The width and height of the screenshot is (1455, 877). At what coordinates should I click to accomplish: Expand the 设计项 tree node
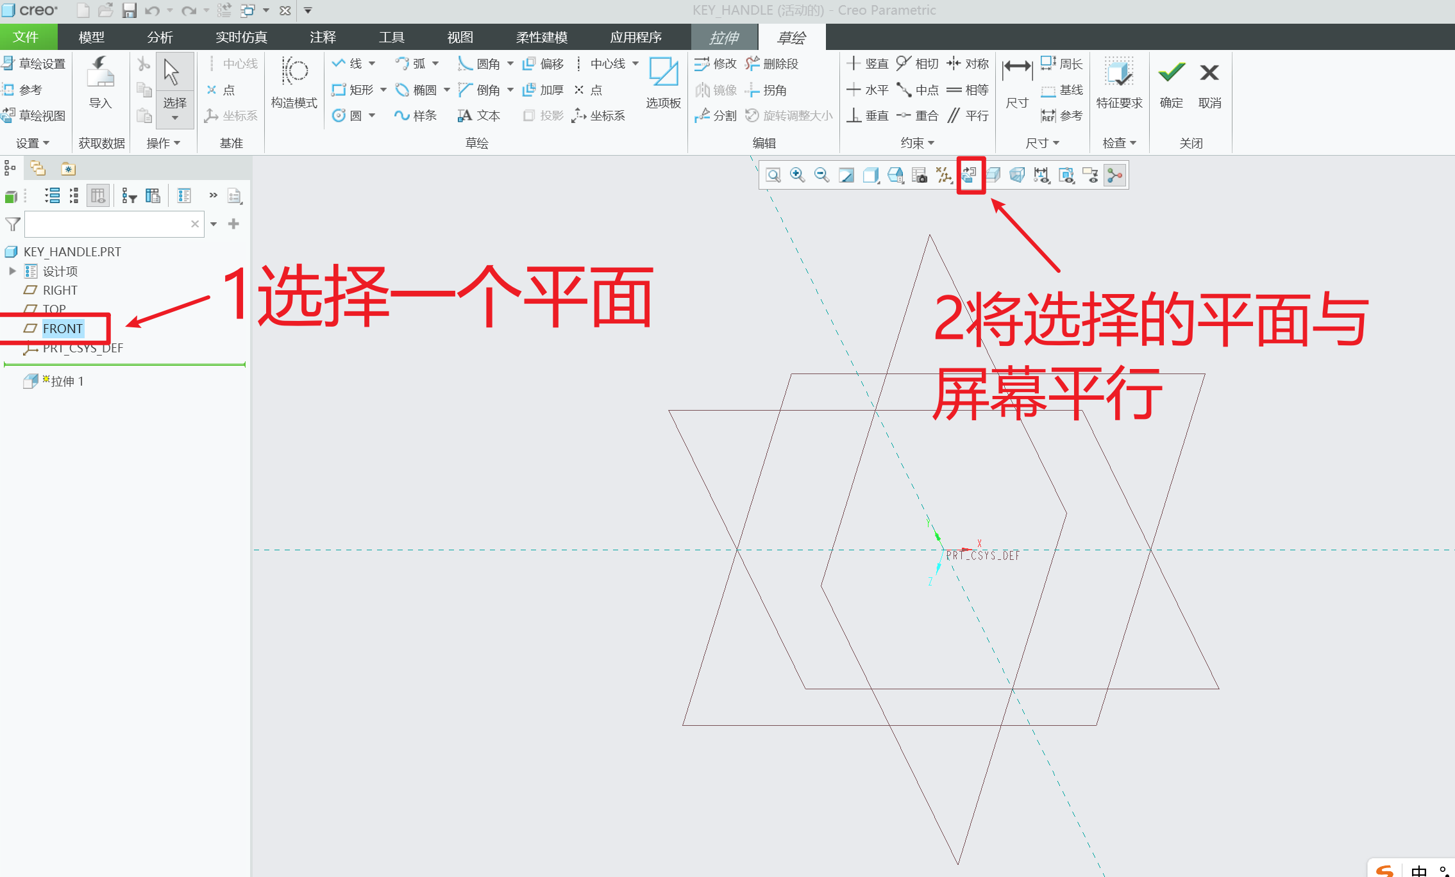click(13, 270)
